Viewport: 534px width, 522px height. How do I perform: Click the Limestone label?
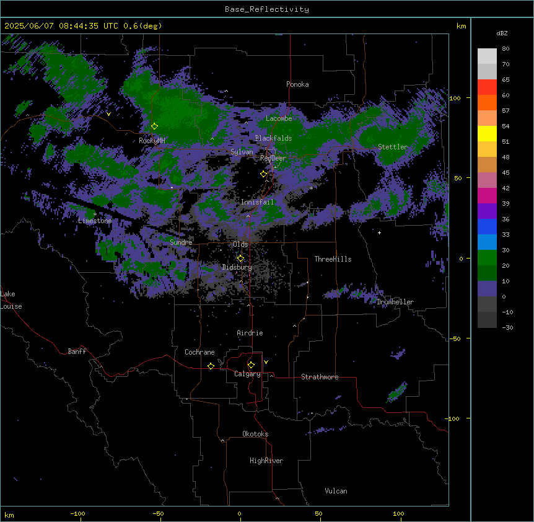(x=95, y=221)
